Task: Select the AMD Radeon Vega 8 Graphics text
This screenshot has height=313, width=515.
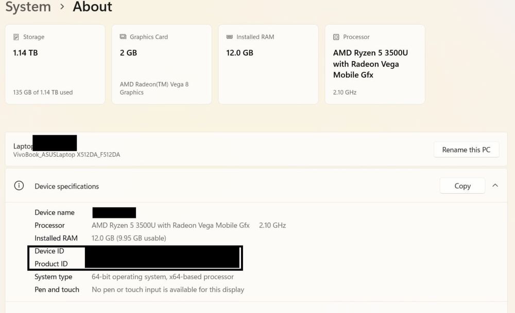Action: (x=154, y=88)
